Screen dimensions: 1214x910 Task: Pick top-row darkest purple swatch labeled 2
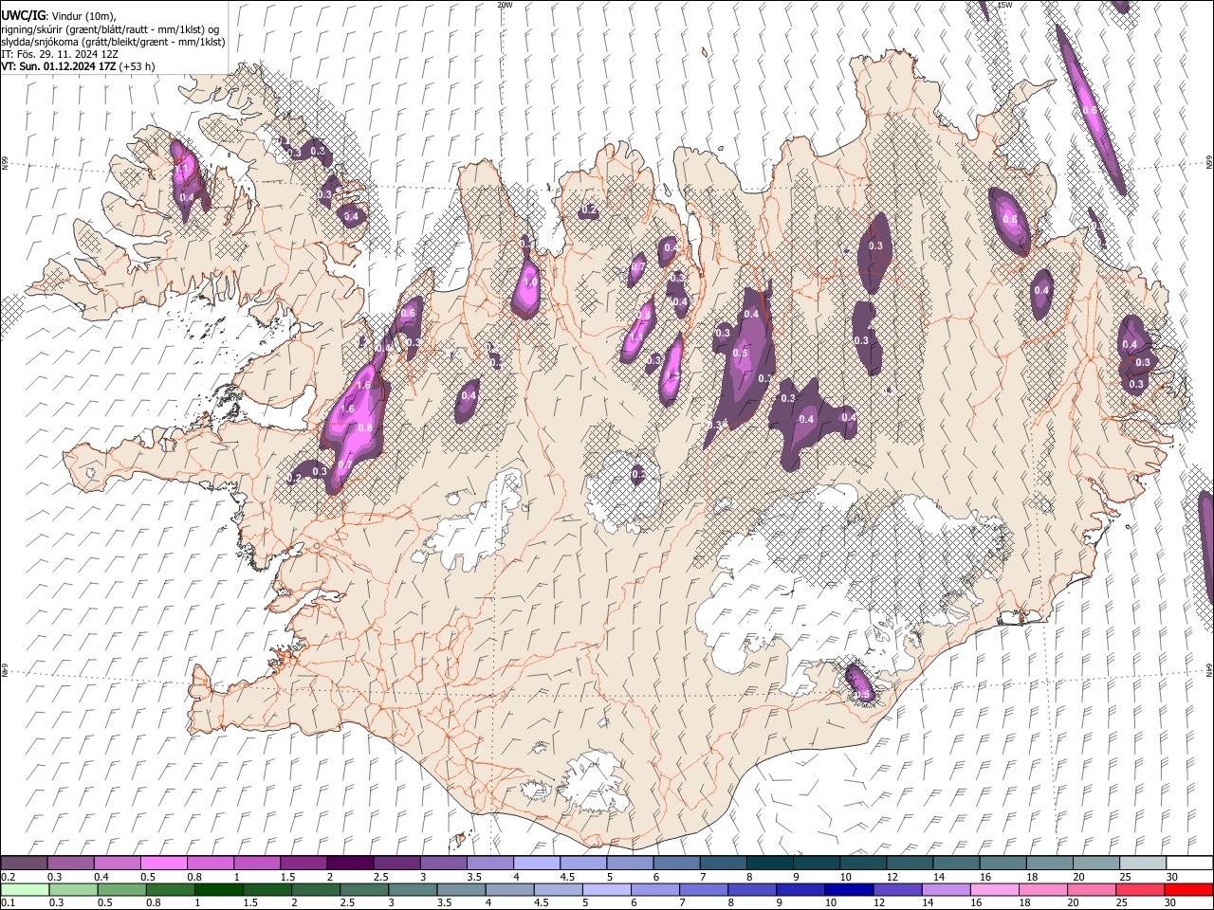(x=350, y=863)
